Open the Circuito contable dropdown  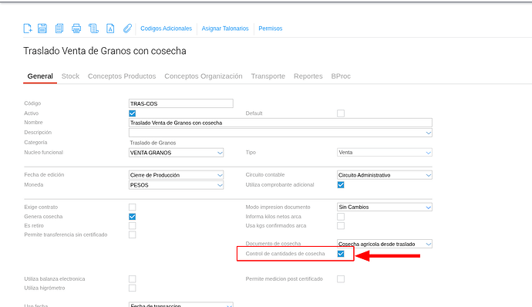[385, 175]
